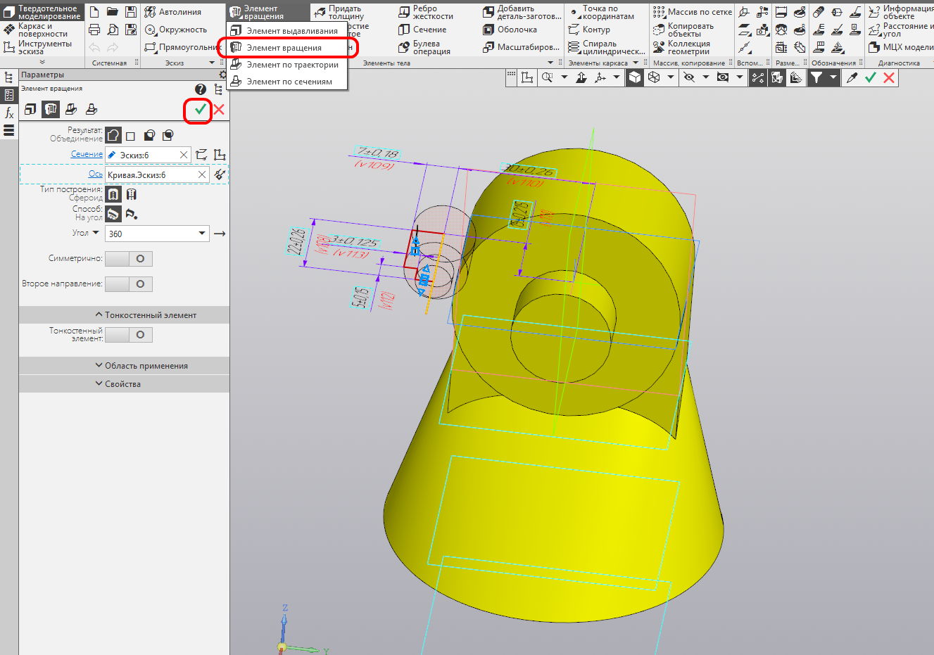Switch to the loft (sections) element in the panel header
934x655 pixels.
tap(91, 109)
